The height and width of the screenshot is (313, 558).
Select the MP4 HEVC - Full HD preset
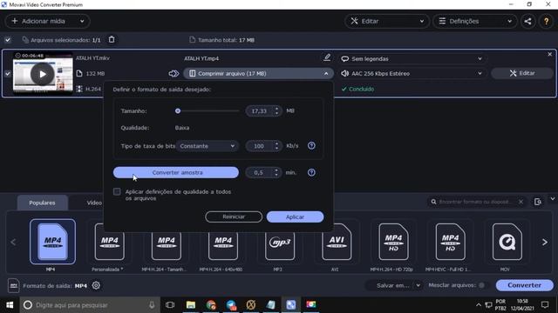(x=450, y=242)
